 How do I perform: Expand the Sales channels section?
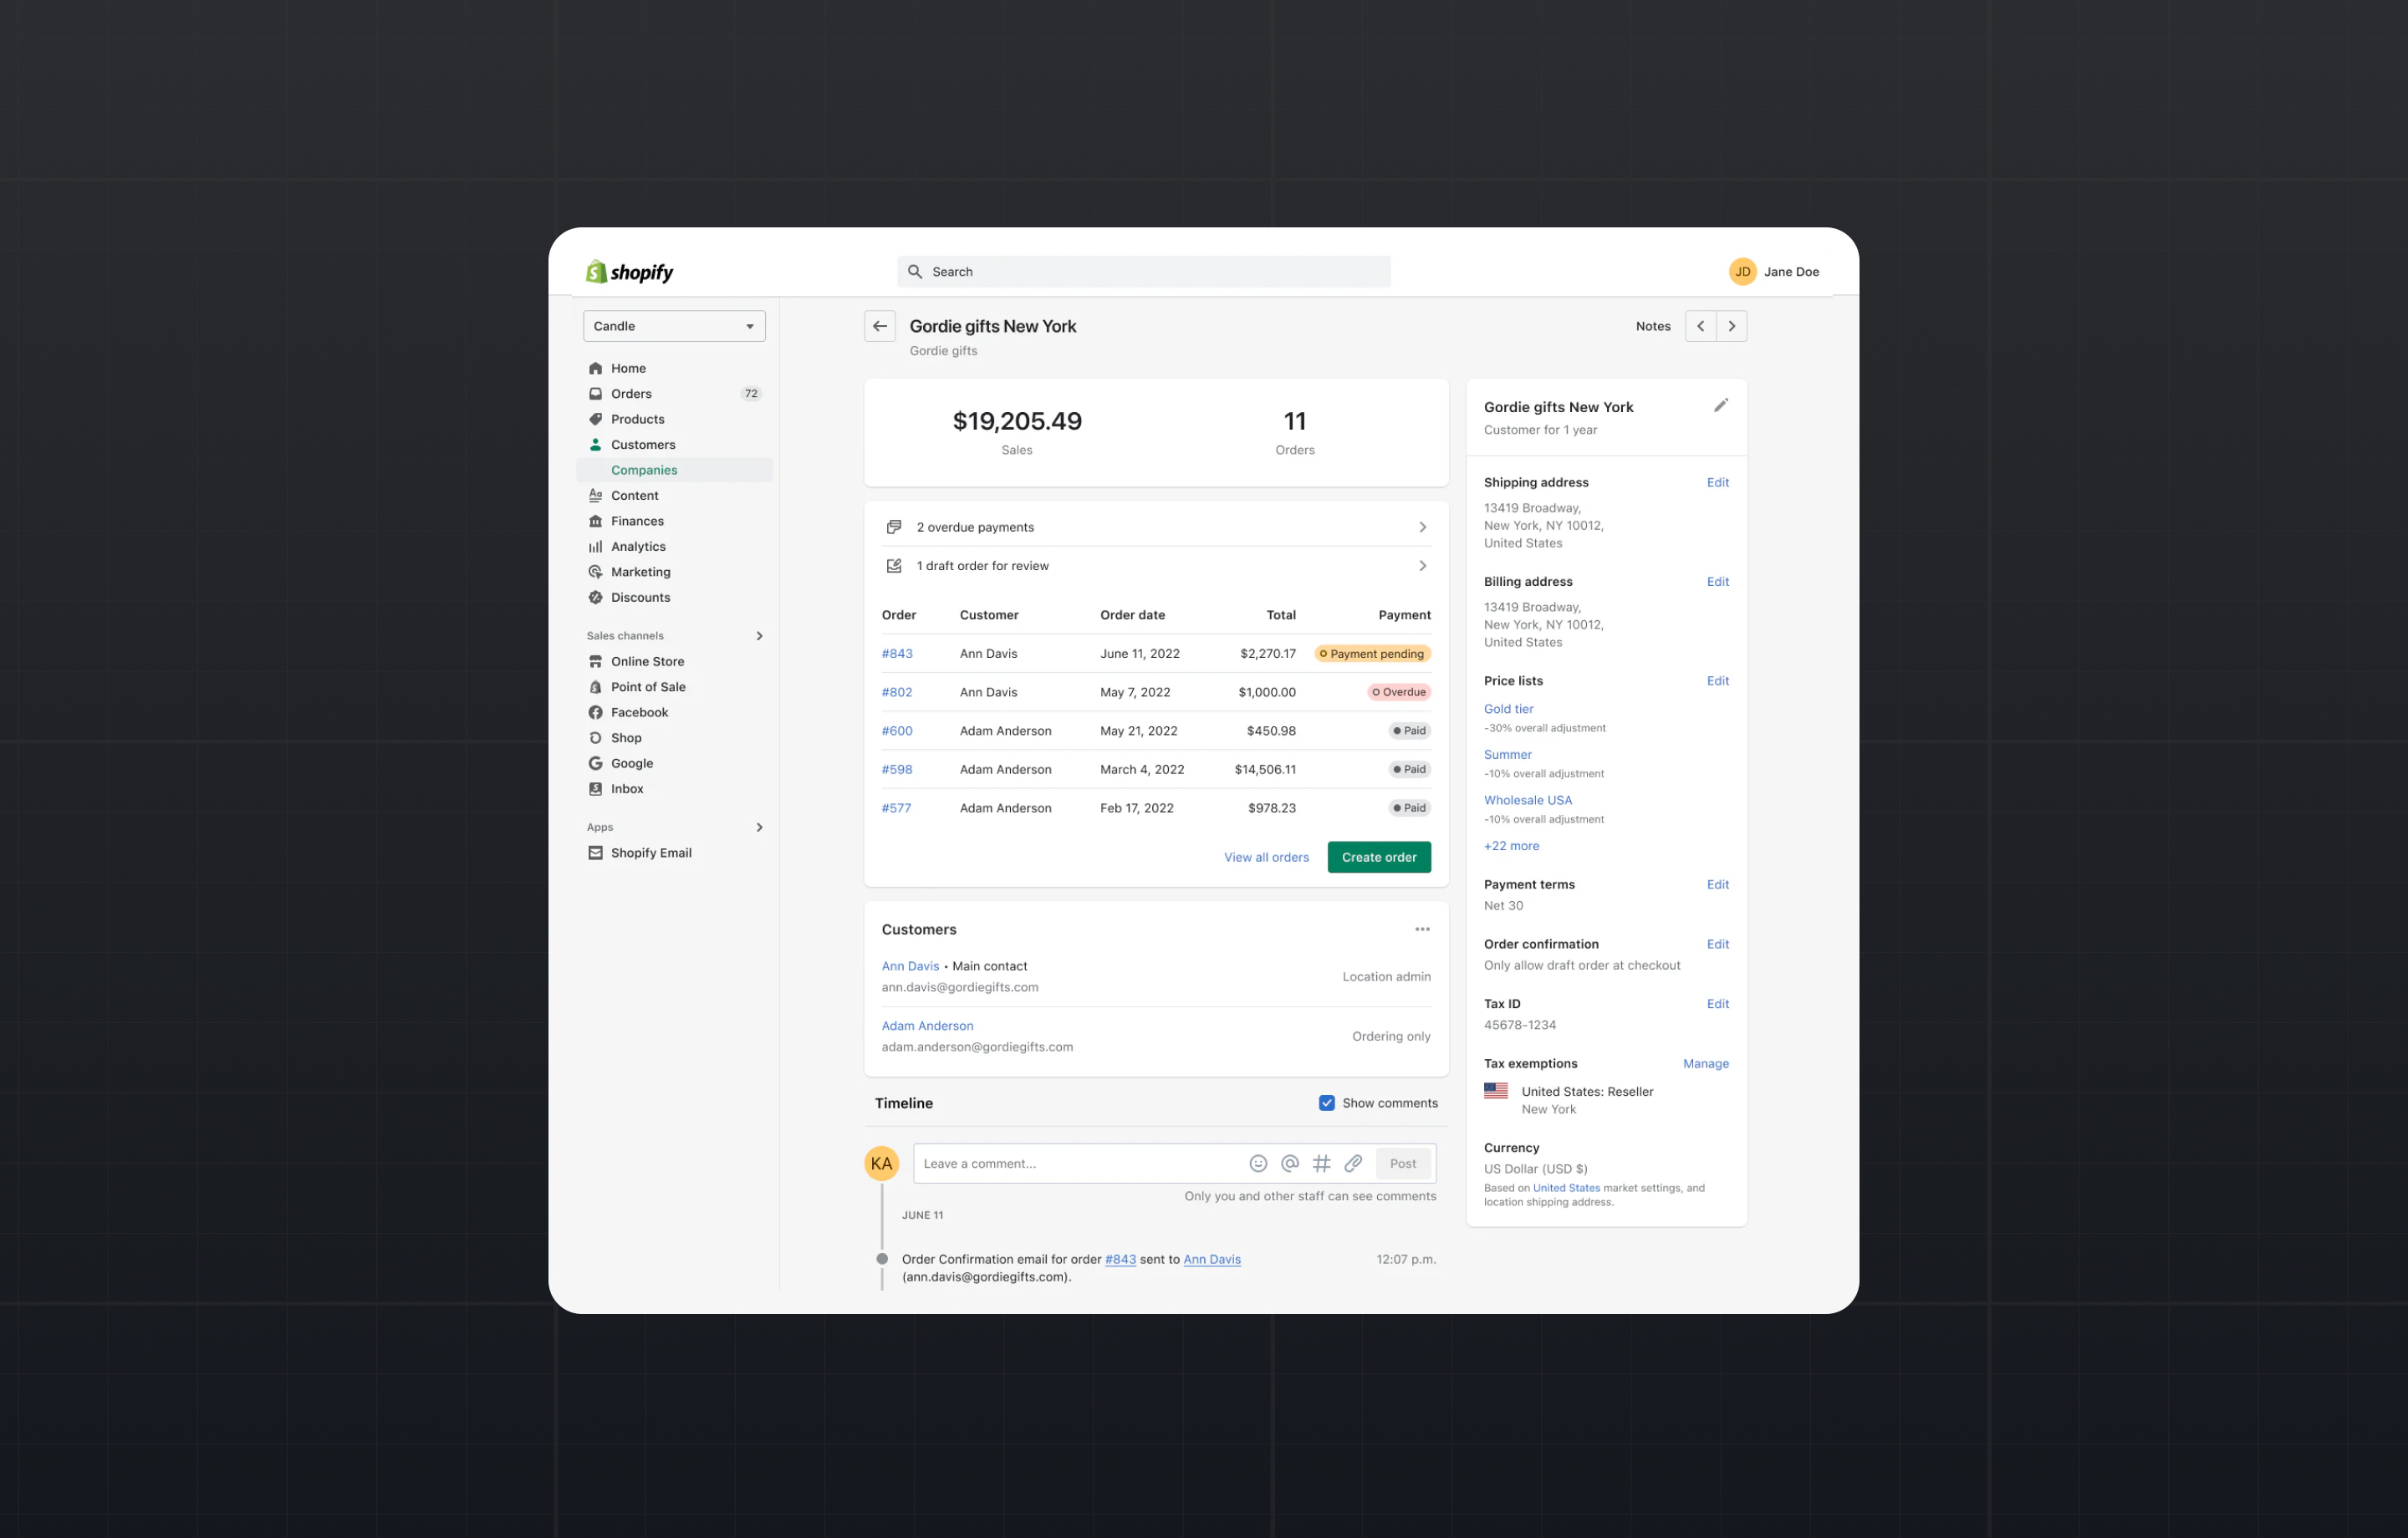759,636
